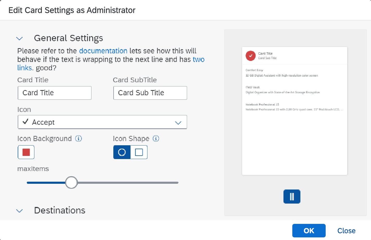Select the circle icon shape
This screenshot has width=371, height=240.
pos(122,152)
